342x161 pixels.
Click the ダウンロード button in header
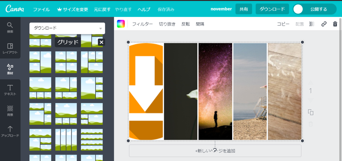pyautogui.click(x=272, y=9)
